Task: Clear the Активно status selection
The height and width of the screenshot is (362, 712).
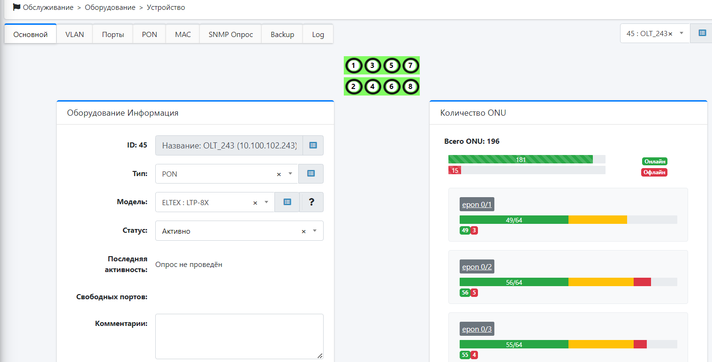Action: 303,231
